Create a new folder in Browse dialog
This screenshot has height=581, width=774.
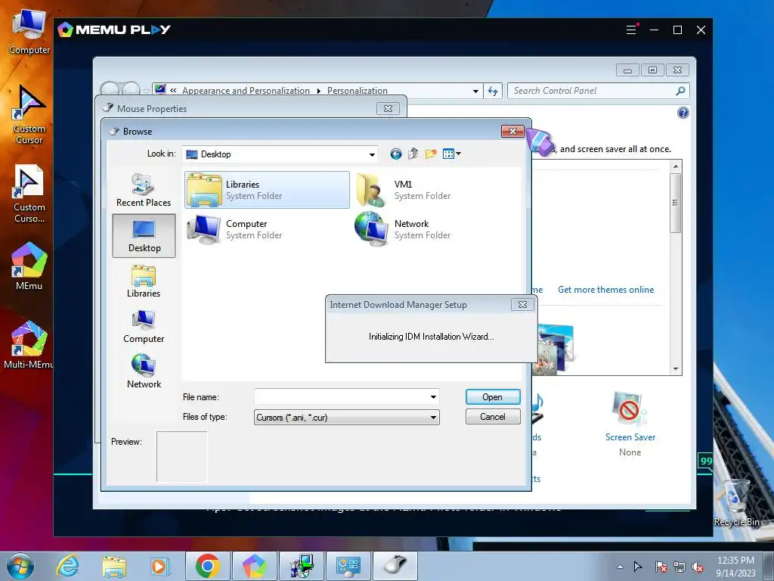[431, 154]
